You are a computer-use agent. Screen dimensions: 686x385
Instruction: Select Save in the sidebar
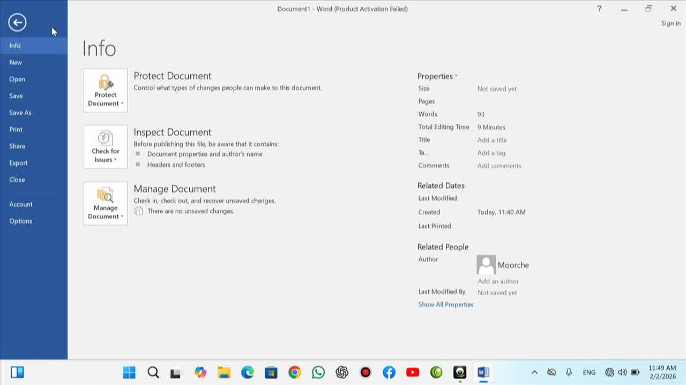pyautogui.click(x=34, y=96)
